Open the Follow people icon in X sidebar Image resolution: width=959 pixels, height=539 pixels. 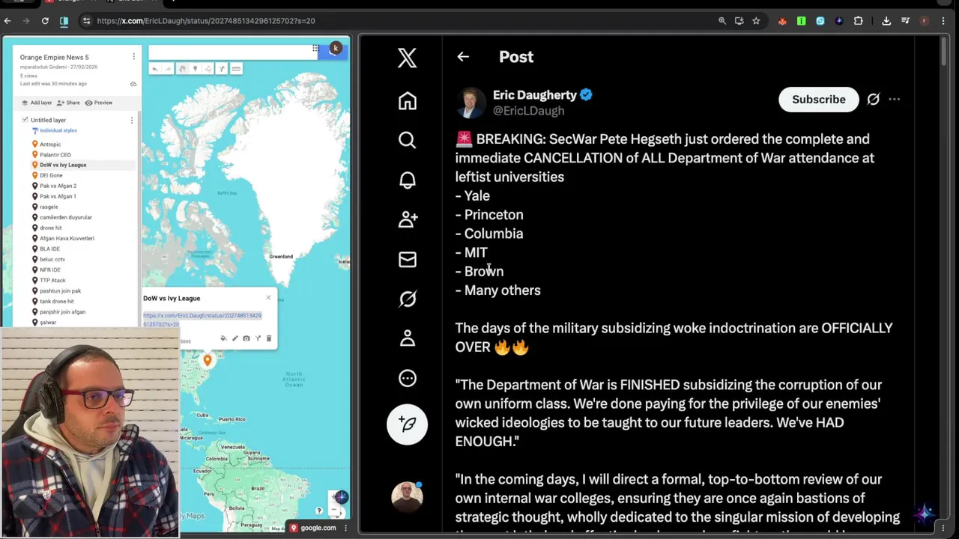(407, 219)
